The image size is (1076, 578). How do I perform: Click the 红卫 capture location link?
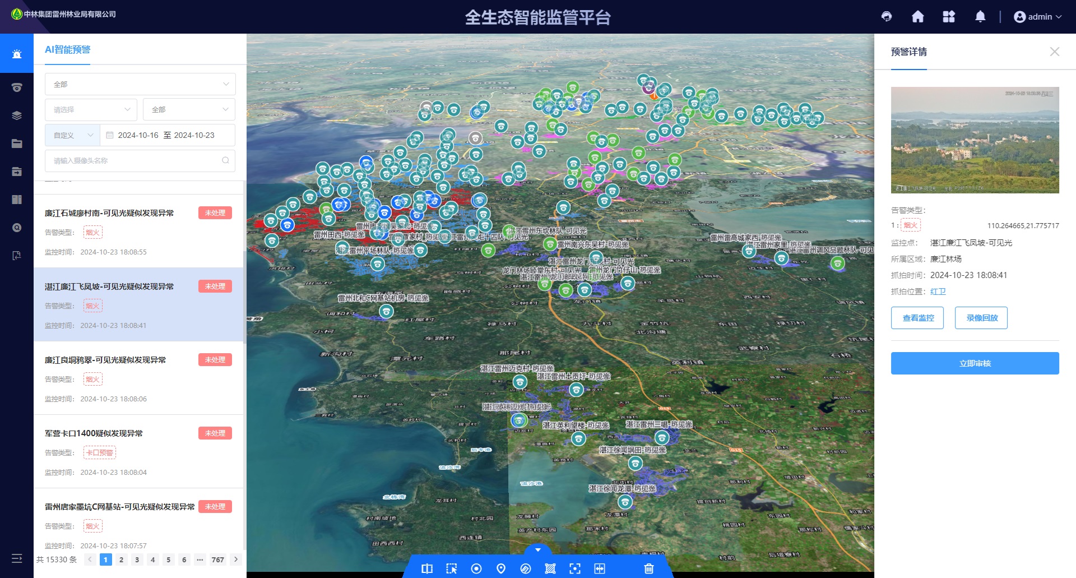click(x=938, y=292)
